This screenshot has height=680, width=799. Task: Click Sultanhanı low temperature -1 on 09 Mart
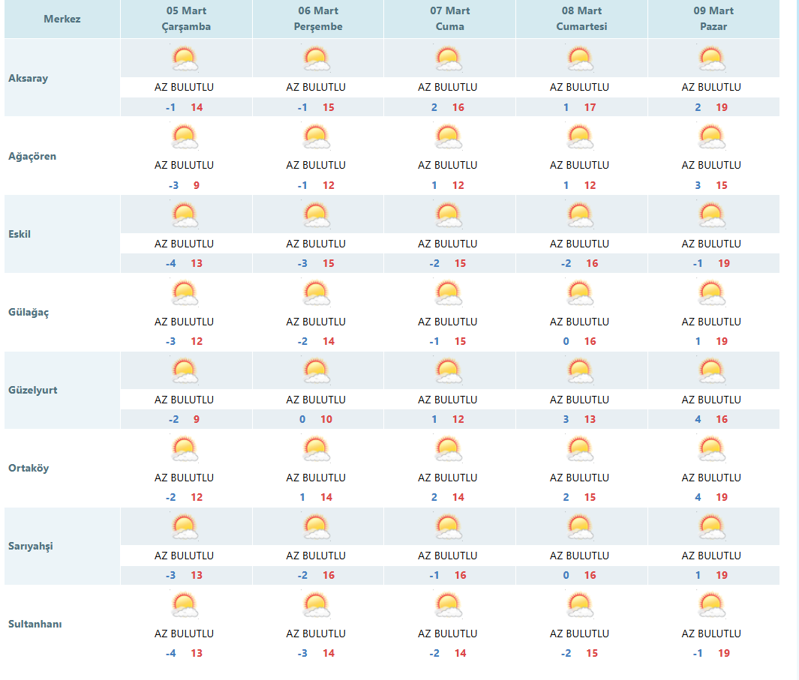(x=698, y=653)
